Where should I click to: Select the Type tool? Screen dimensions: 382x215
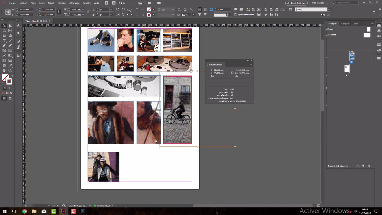pyautogui.click(x=4, y=41)
